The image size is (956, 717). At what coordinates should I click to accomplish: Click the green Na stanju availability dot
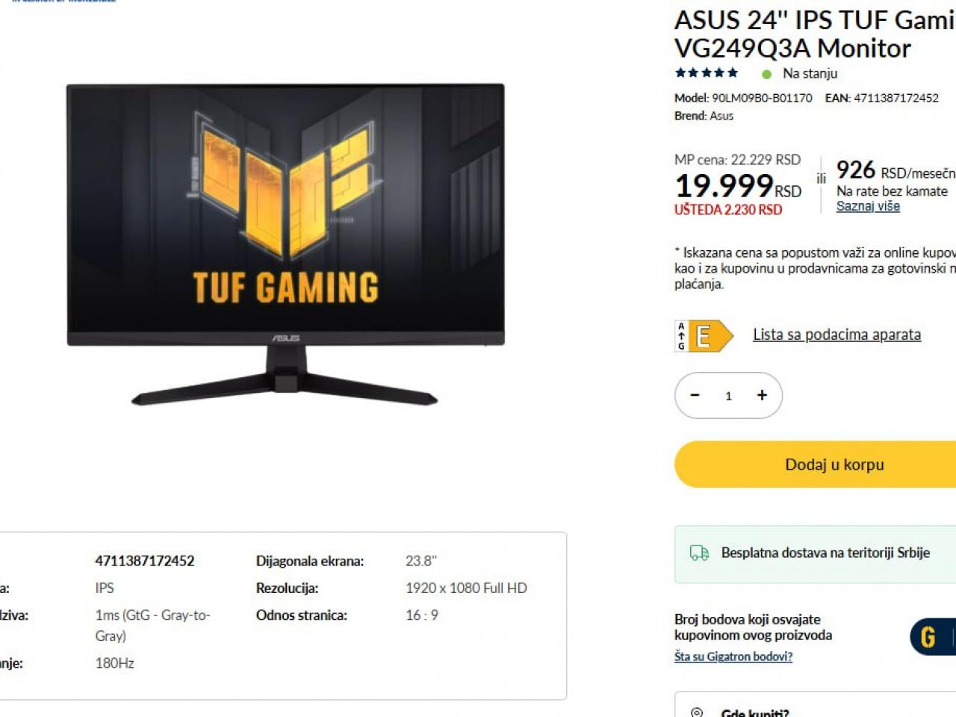[x=766, y=74]
